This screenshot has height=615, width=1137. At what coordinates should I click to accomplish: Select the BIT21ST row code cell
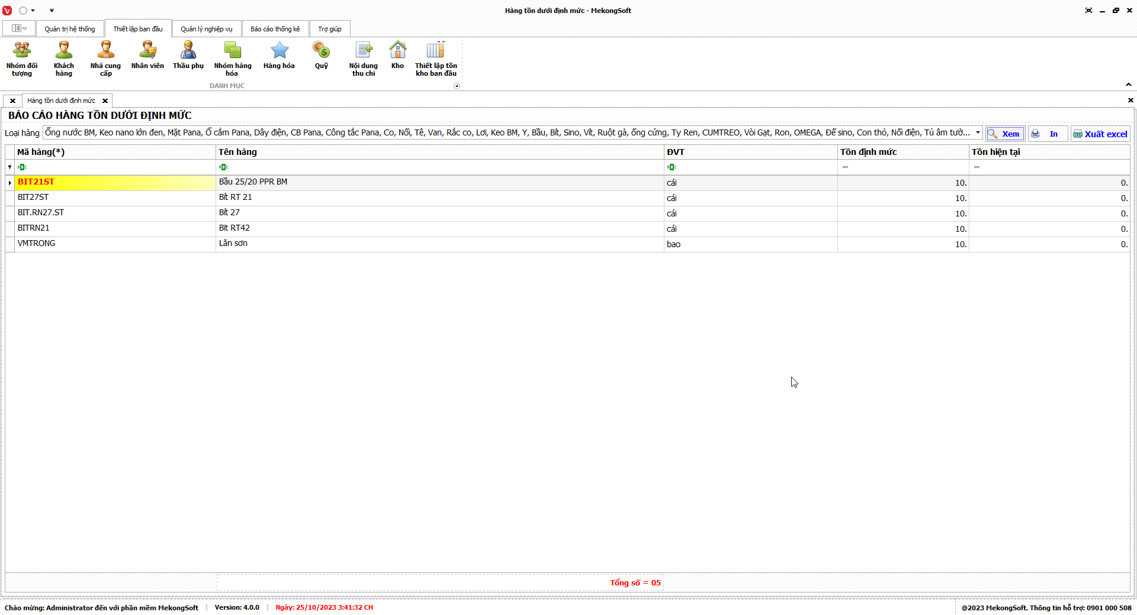(x=115, y=183)
